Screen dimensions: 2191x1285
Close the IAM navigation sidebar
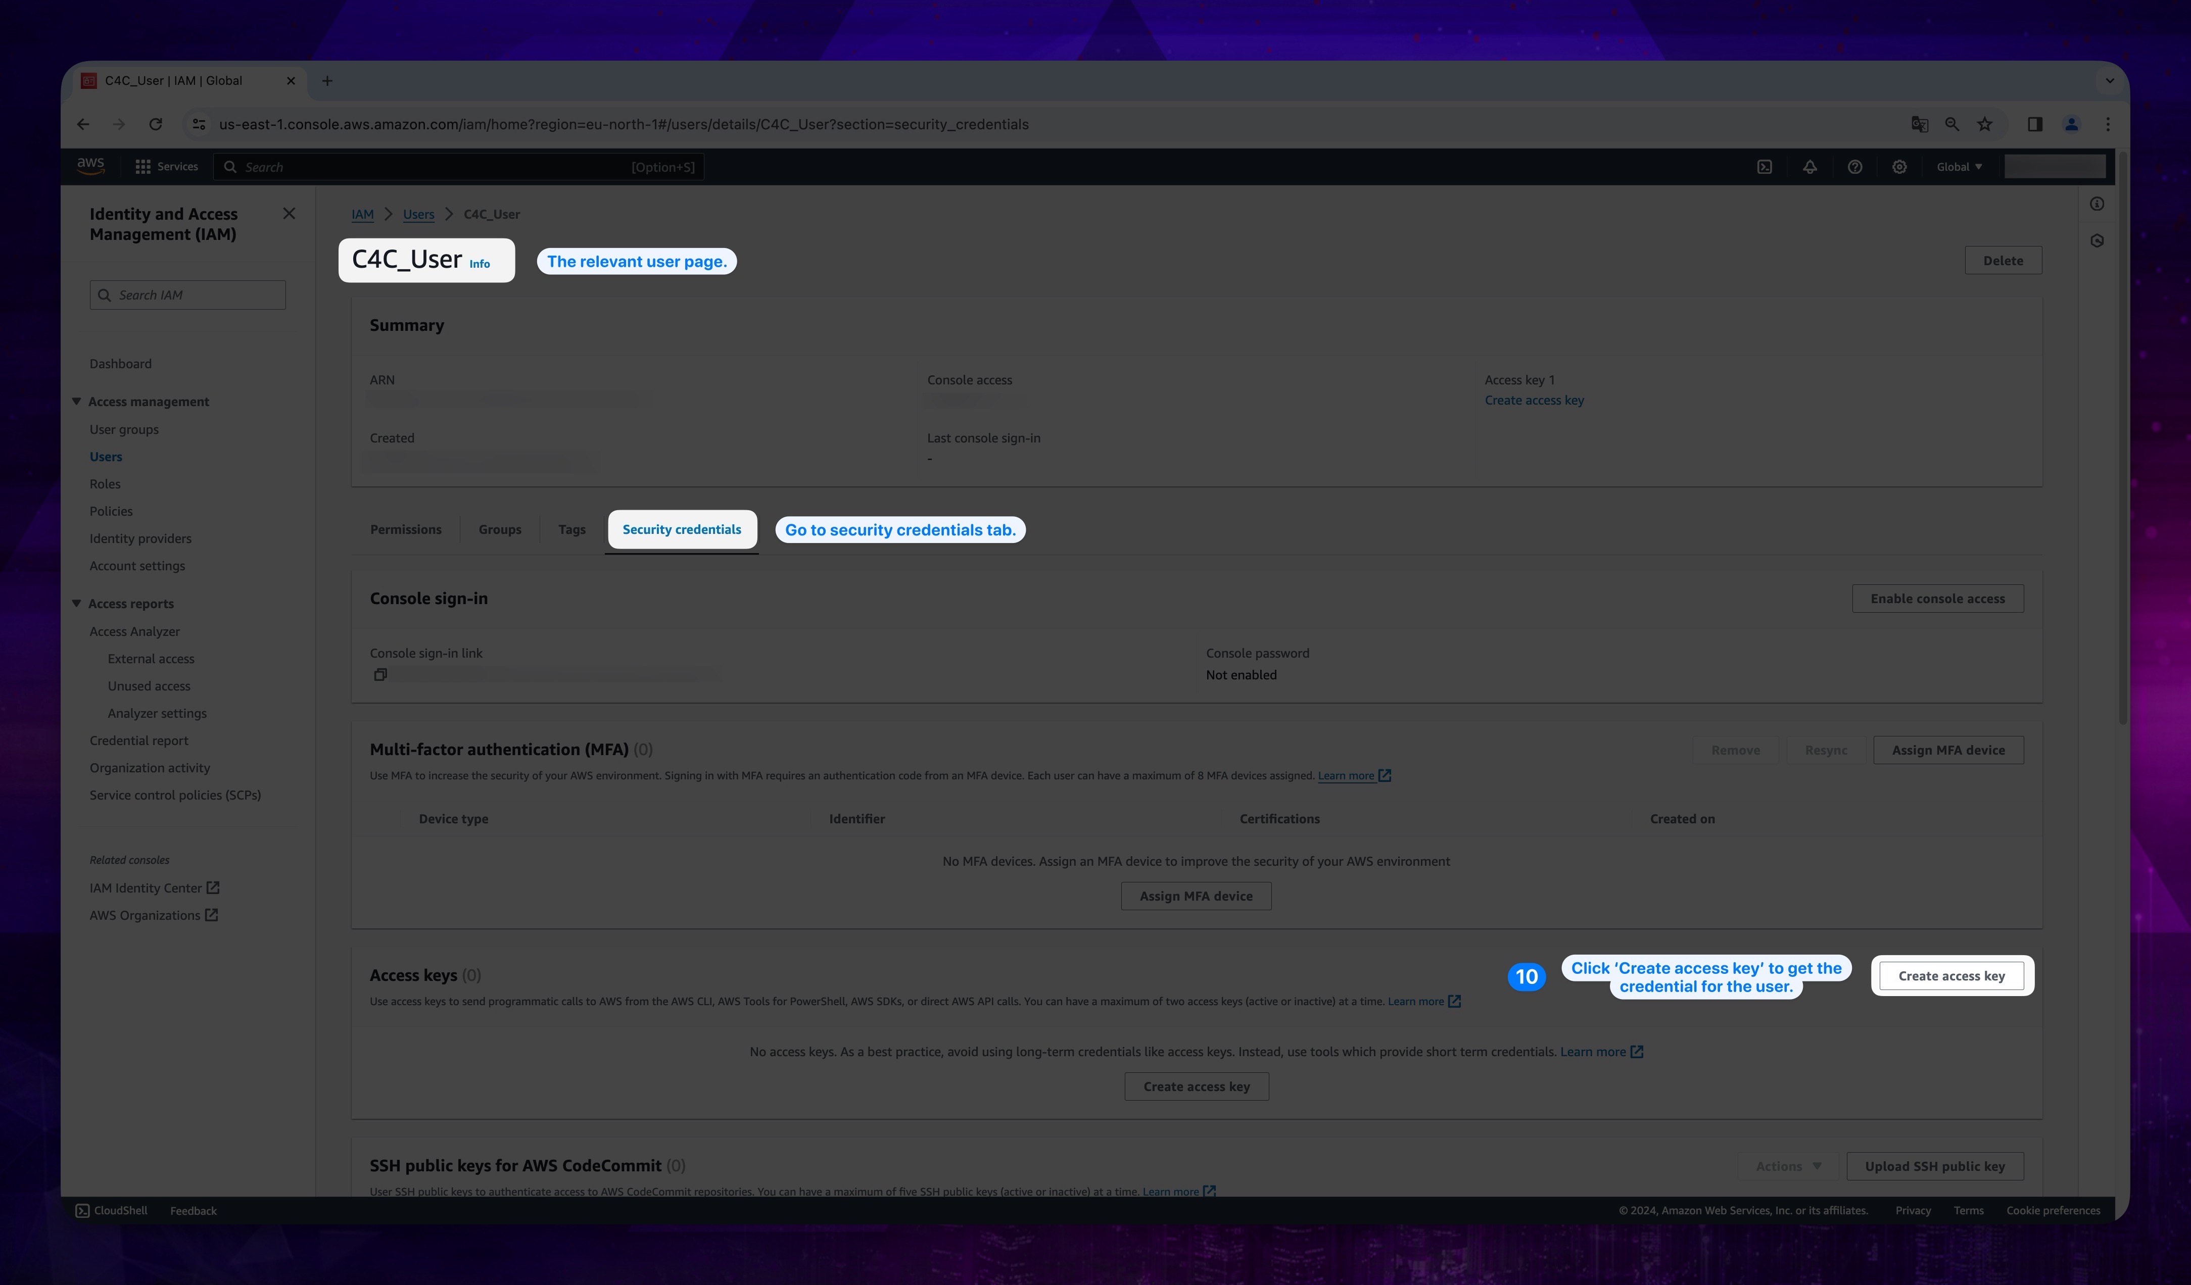point(290,214)
